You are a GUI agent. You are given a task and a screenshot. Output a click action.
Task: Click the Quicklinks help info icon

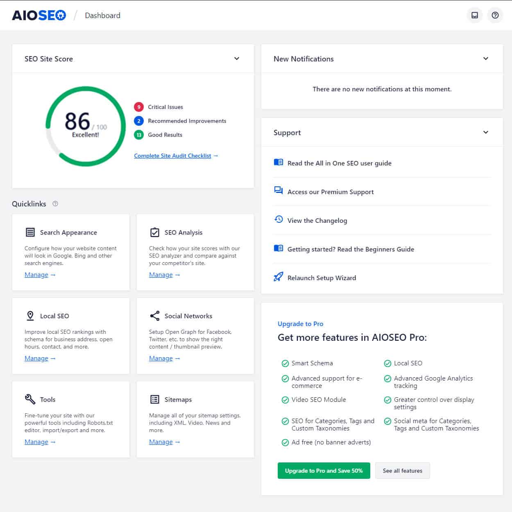tap(55, 204)
